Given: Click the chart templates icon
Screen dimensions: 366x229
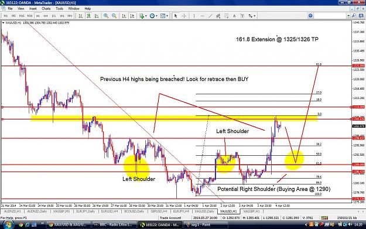Looking at the screenshot, I should click(x=163, y=16).
